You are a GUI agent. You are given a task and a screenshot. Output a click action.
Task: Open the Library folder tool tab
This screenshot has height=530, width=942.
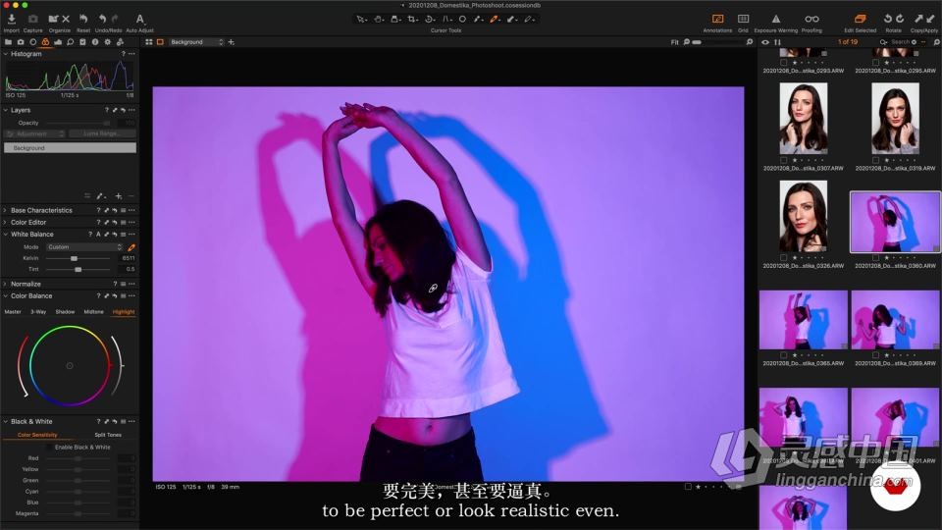[x=8, y=42]
